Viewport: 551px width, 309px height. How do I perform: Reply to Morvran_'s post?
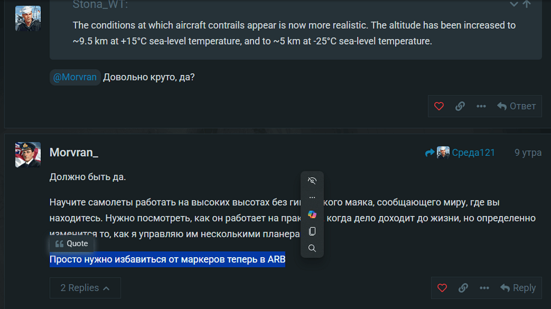pyautogui.click(x=518, y=288)
